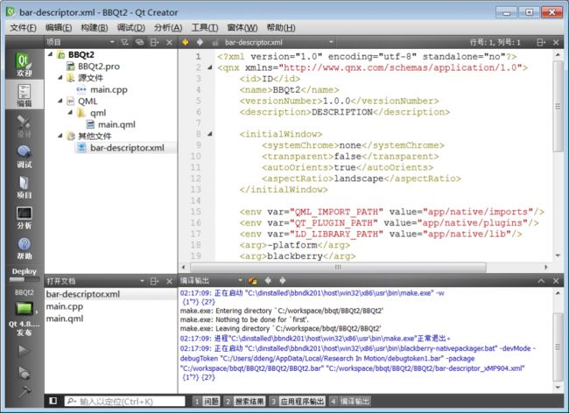
Task: Open the Projects mode
Action: coord(24,187)
